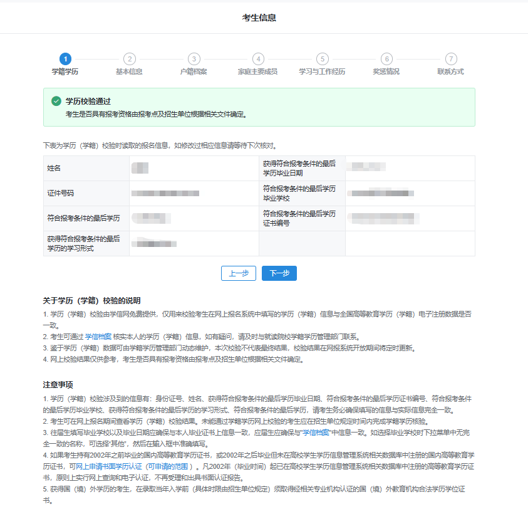The width and height of the screenshot is (528, 514).
Task: Click the 考生信息 page title
Action: point(259,18)
